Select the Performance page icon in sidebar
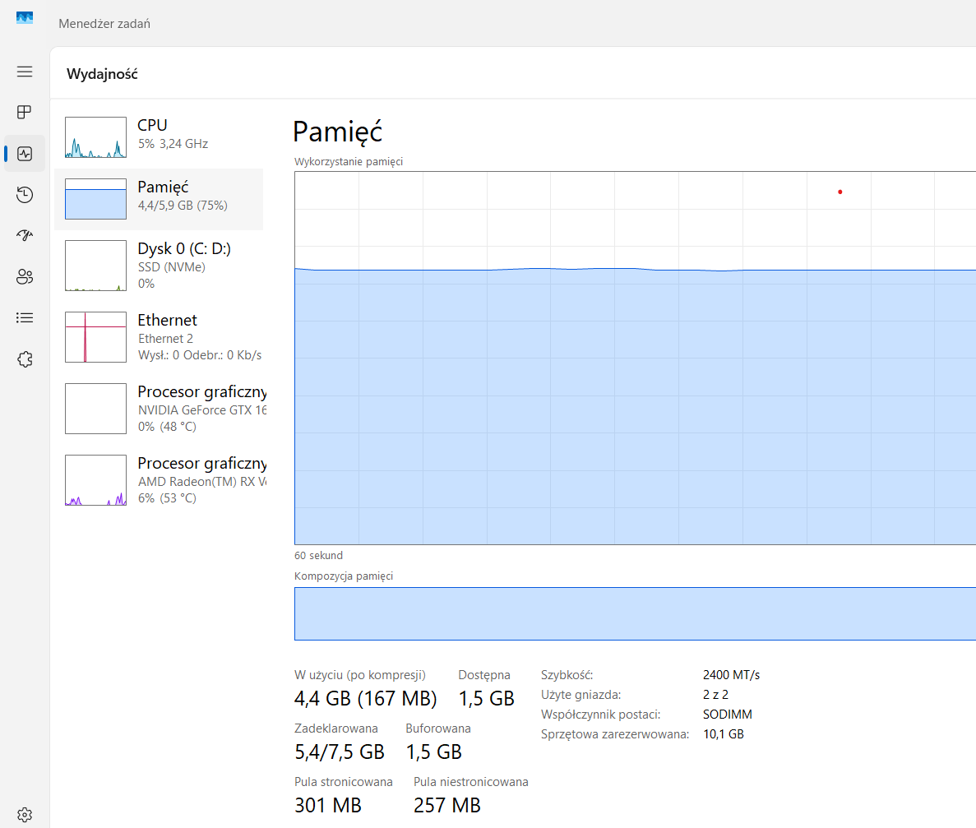The height and width of the screenshot is (828, 976). point(25,154)
